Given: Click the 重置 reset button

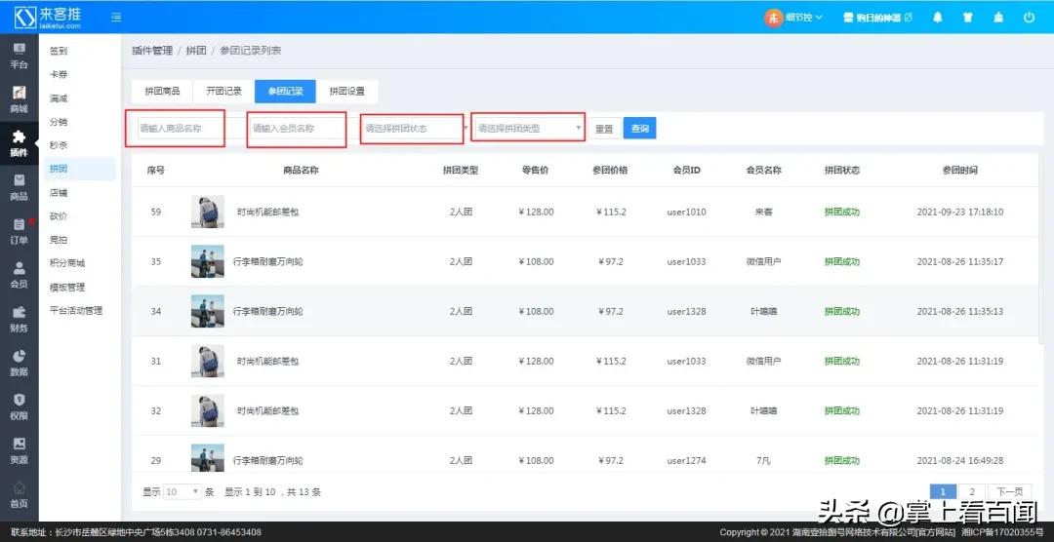Looking at the screenshot, I should 604,129.
